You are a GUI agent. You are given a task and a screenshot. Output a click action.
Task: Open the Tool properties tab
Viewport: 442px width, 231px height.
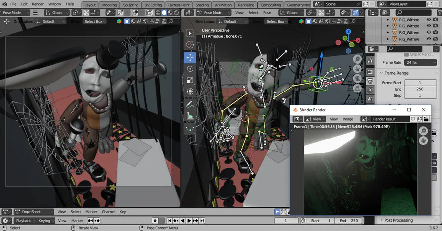tap(370, 61)
